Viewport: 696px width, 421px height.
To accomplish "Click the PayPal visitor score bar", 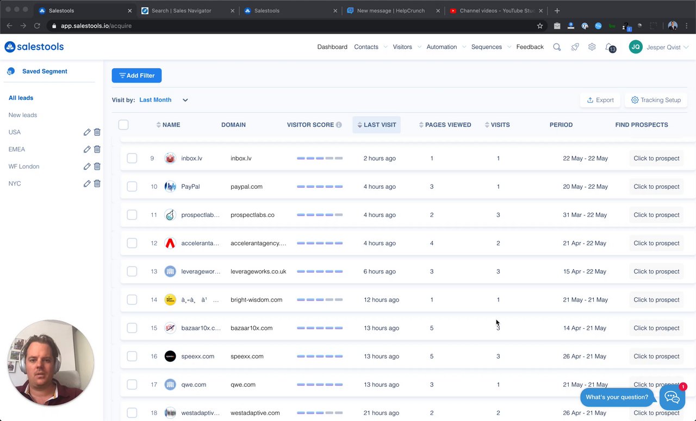I will (320, 187).
